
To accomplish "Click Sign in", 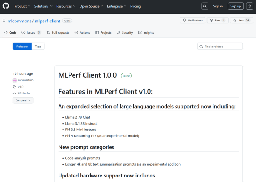I will pos(218,6).
